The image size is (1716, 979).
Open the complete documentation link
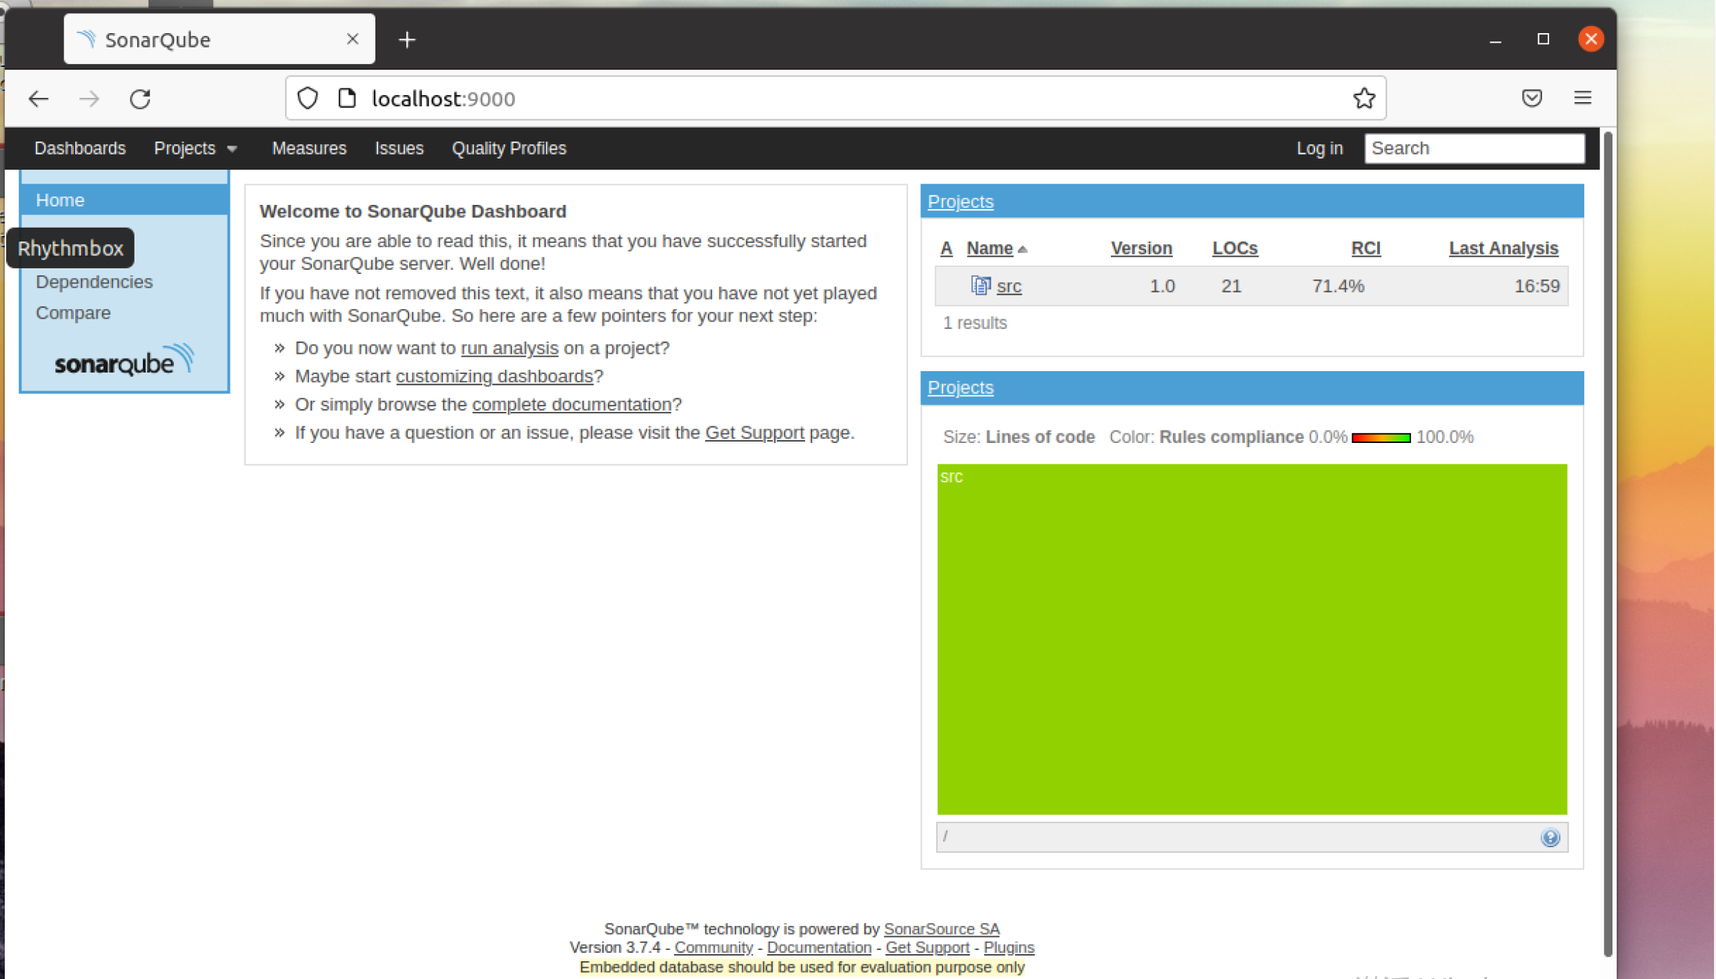point(571,405)
